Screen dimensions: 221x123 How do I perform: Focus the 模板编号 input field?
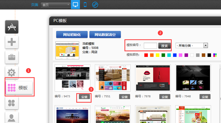tap(150, 46)
